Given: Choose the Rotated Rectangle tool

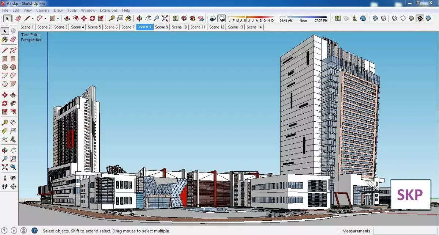Looking at the screenshot, I should tap(13, 58).
